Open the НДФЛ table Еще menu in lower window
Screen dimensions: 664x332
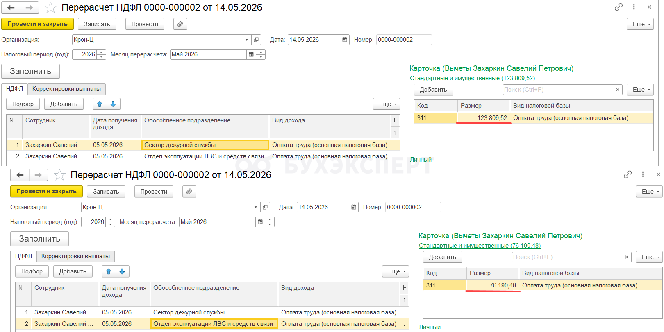click(x=396, y=271)
